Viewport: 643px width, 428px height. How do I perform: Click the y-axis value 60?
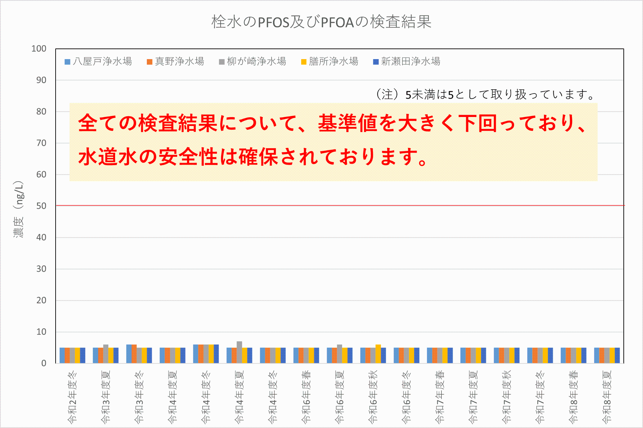tap(41, 174)
